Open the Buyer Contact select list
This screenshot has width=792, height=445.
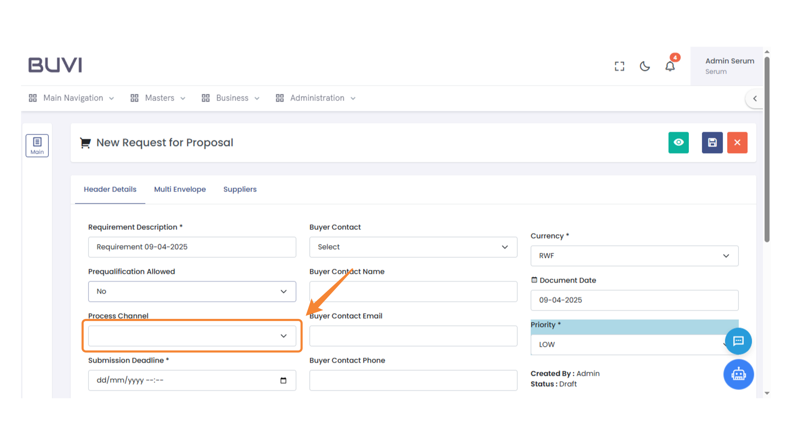(413, 247)
